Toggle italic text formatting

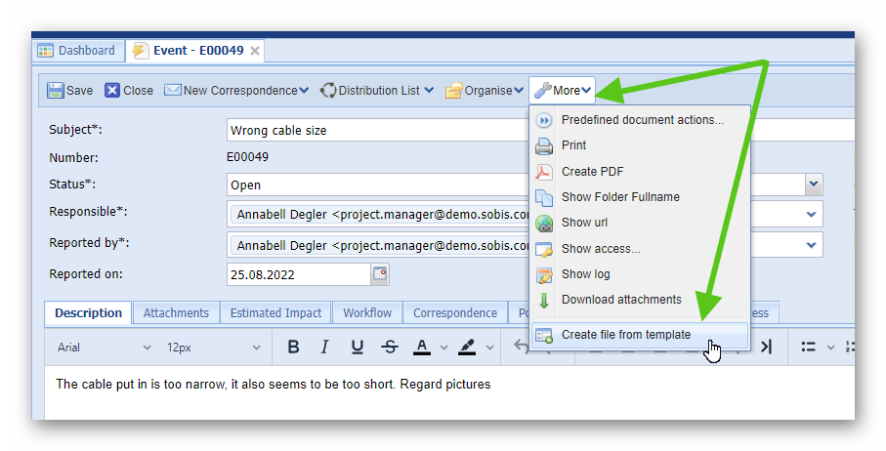point(325,347)
